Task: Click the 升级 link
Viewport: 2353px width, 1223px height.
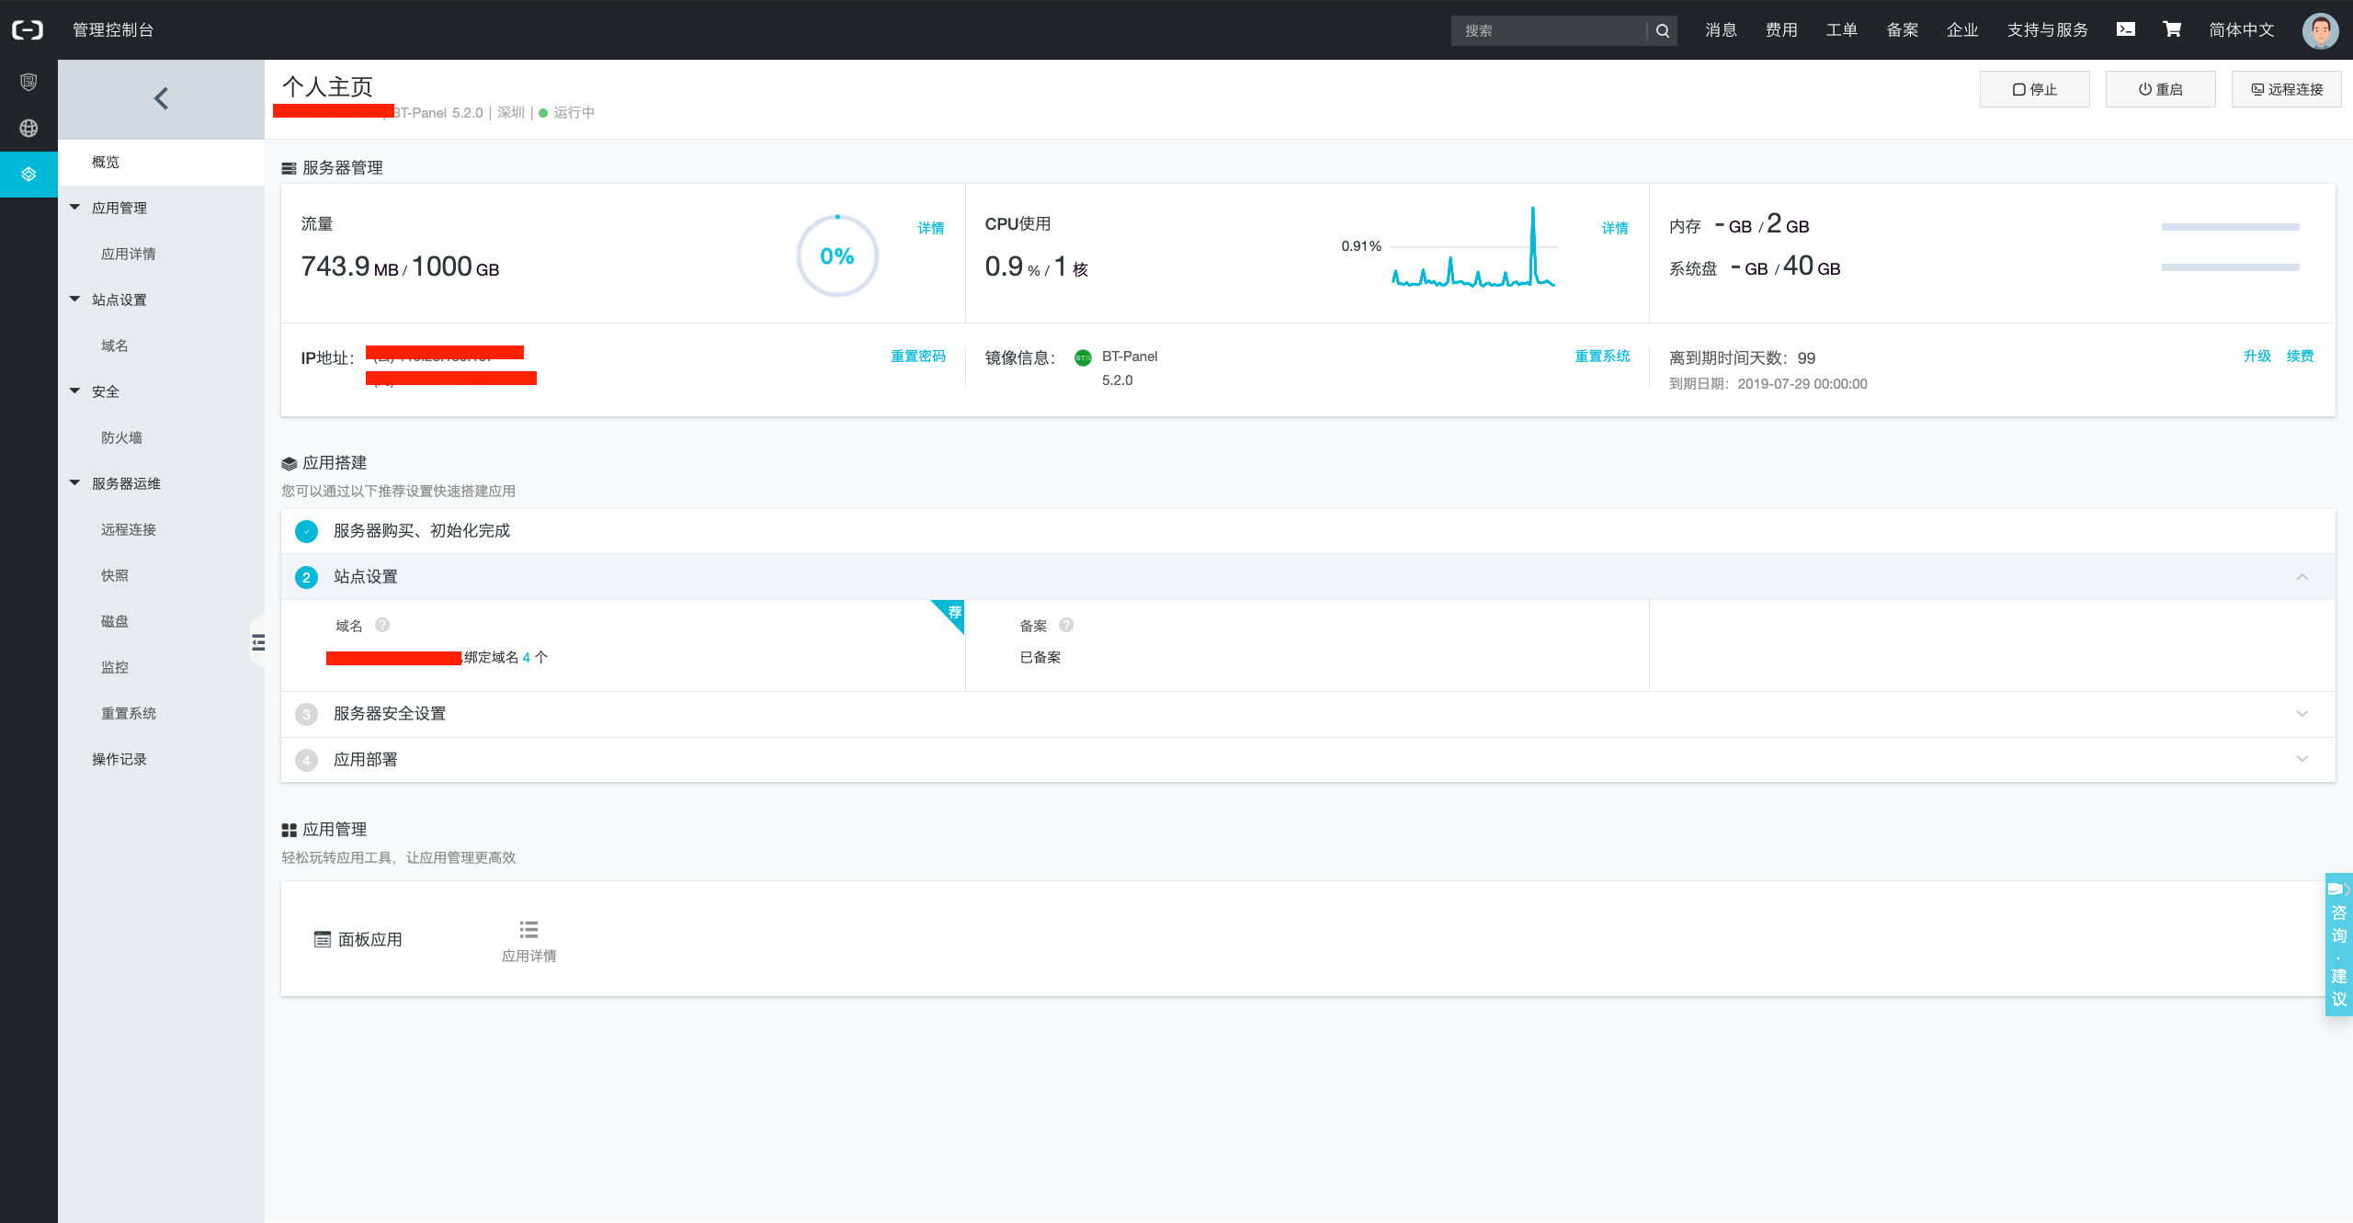Action: (x=2256, y=357)
